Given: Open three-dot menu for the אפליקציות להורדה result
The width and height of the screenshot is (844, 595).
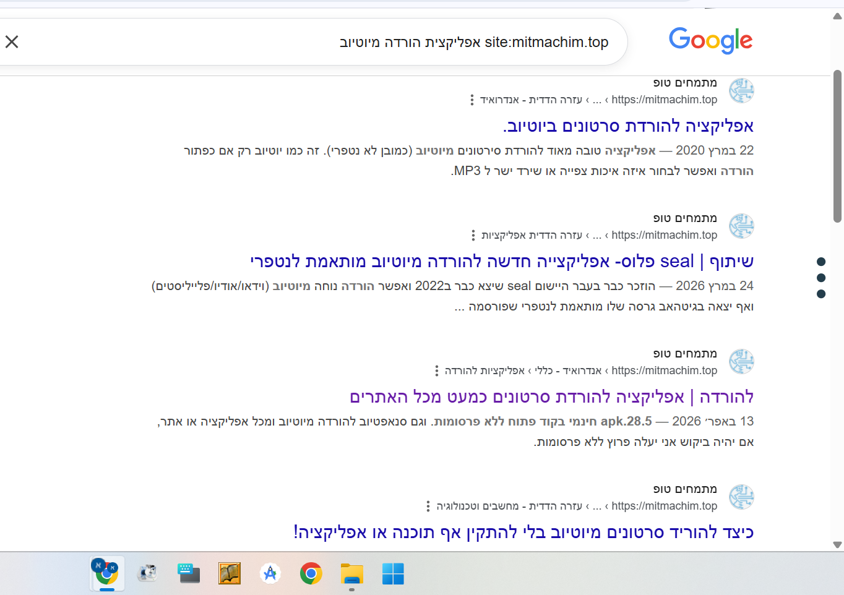Looking at the screenshot, I should [437, 370].
